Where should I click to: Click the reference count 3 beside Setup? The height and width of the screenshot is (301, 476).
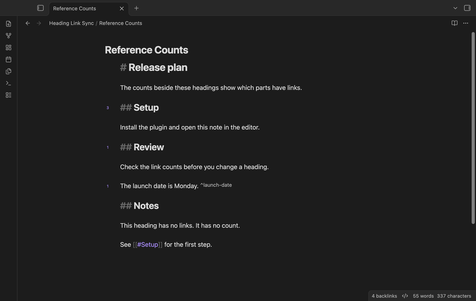(x=107, y=108)
